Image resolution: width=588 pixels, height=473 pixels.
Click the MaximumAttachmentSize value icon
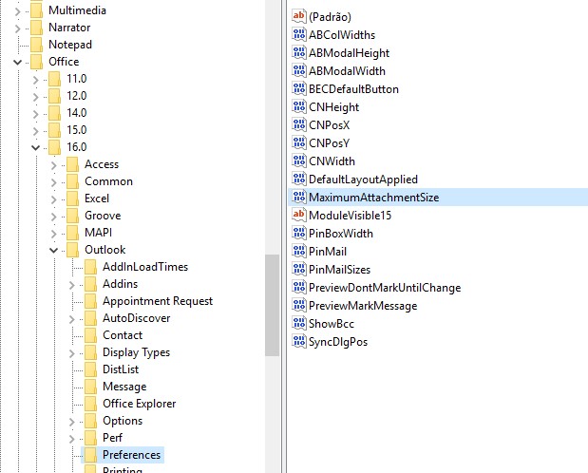tap(299, 197)
